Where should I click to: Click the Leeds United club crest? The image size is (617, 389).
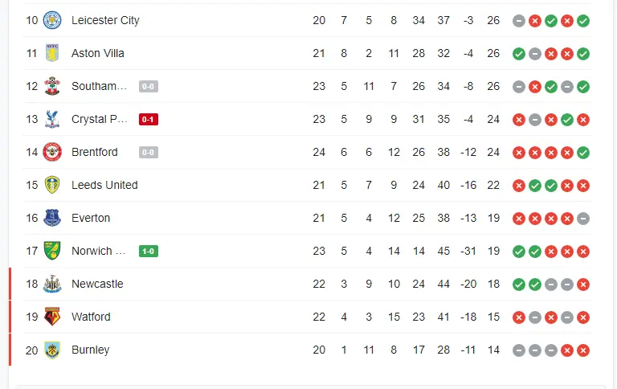pyautogui.click(x=52, y=185)
